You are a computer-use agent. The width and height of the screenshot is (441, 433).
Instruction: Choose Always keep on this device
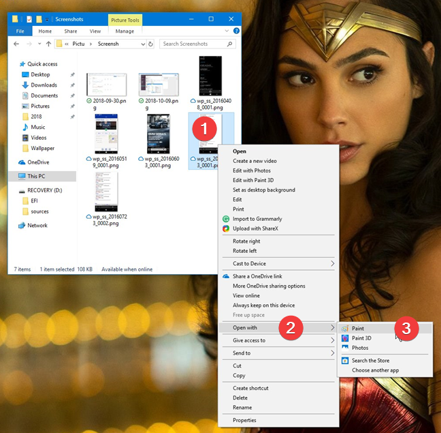click(x=264, y=305)
